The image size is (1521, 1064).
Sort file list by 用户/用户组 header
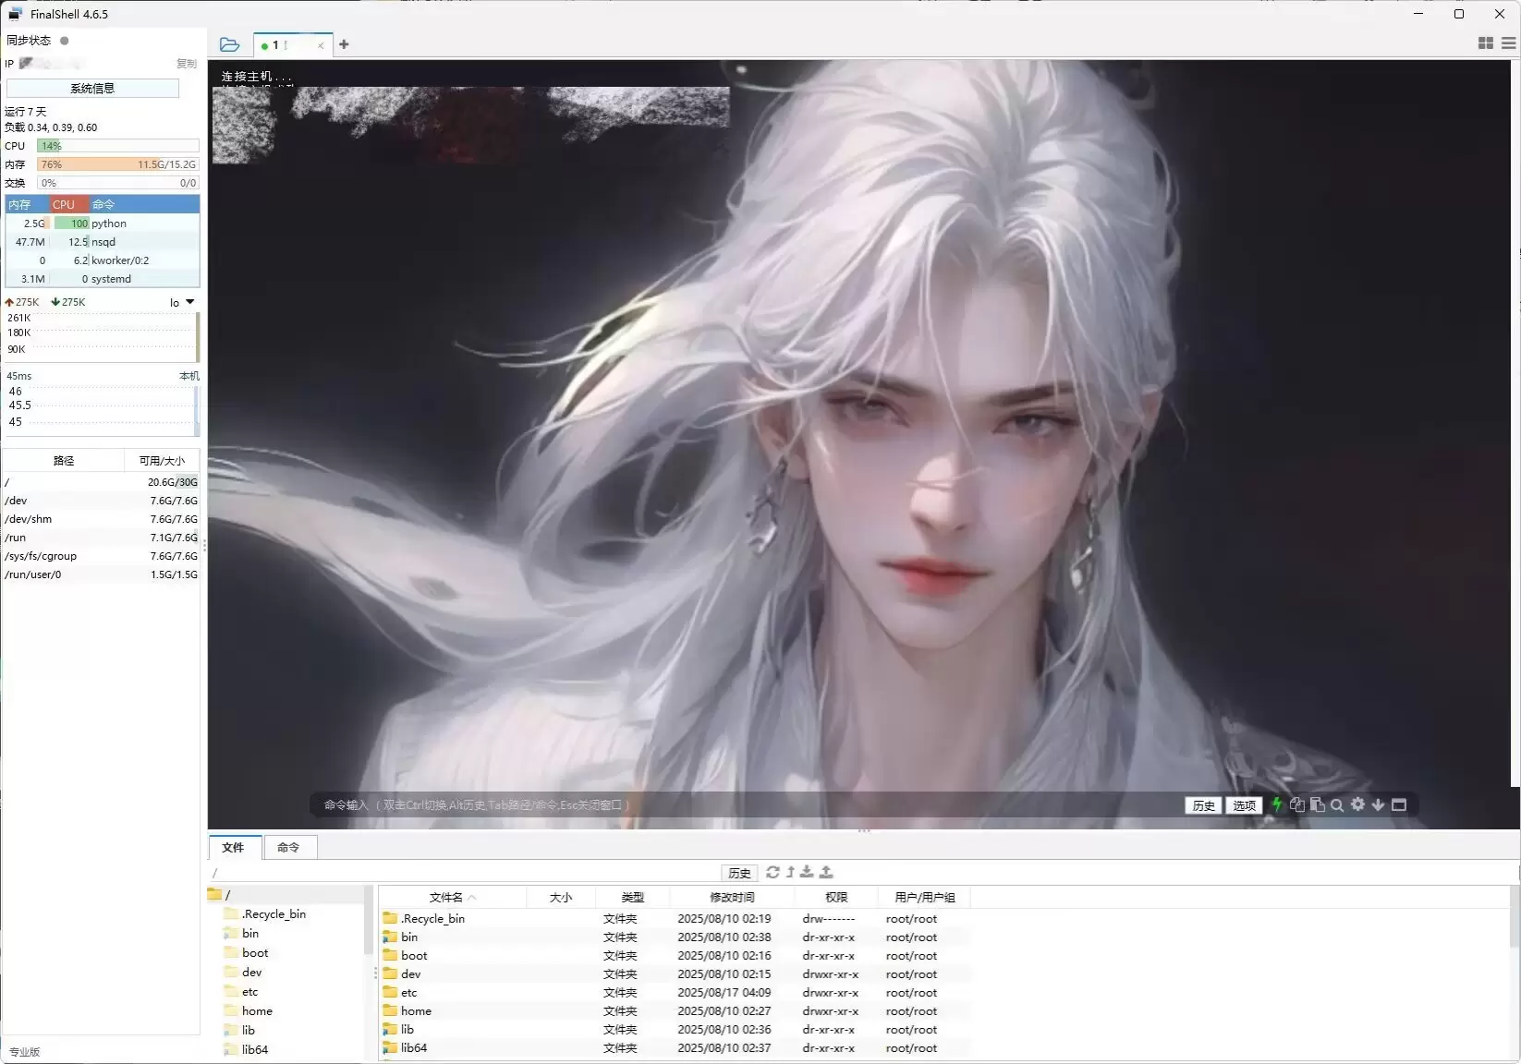925,897
